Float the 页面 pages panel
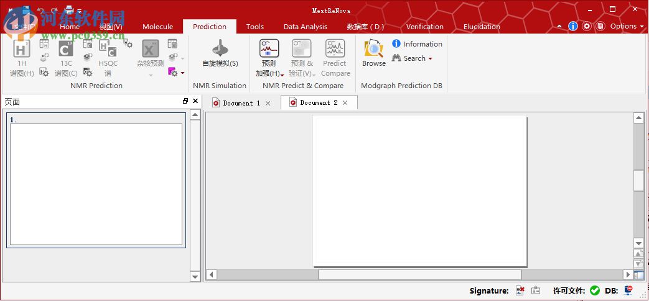 tap(185, 101)
